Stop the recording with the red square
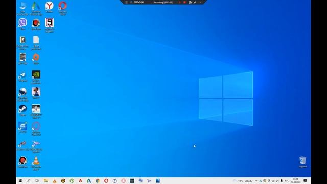The image size is (327, 184). (x=184, y=2)
